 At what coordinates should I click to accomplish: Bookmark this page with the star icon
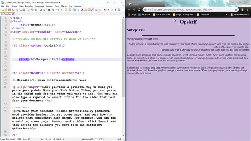click(236, 9)
